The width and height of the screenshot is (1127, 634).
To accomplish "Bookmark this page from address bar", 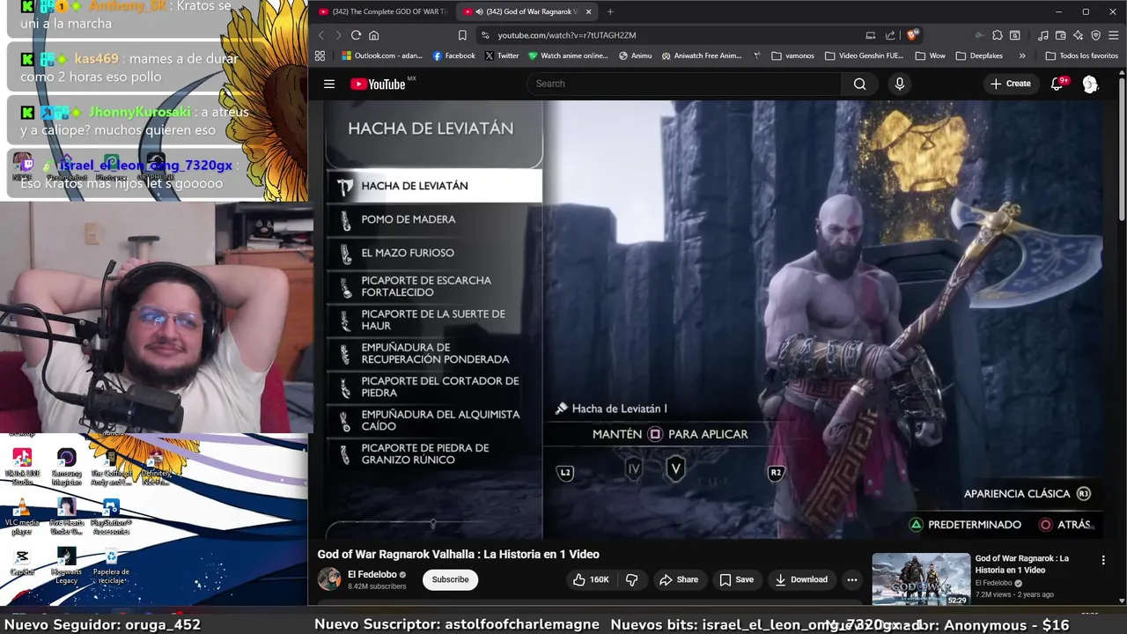I will [x=462, y=35].
